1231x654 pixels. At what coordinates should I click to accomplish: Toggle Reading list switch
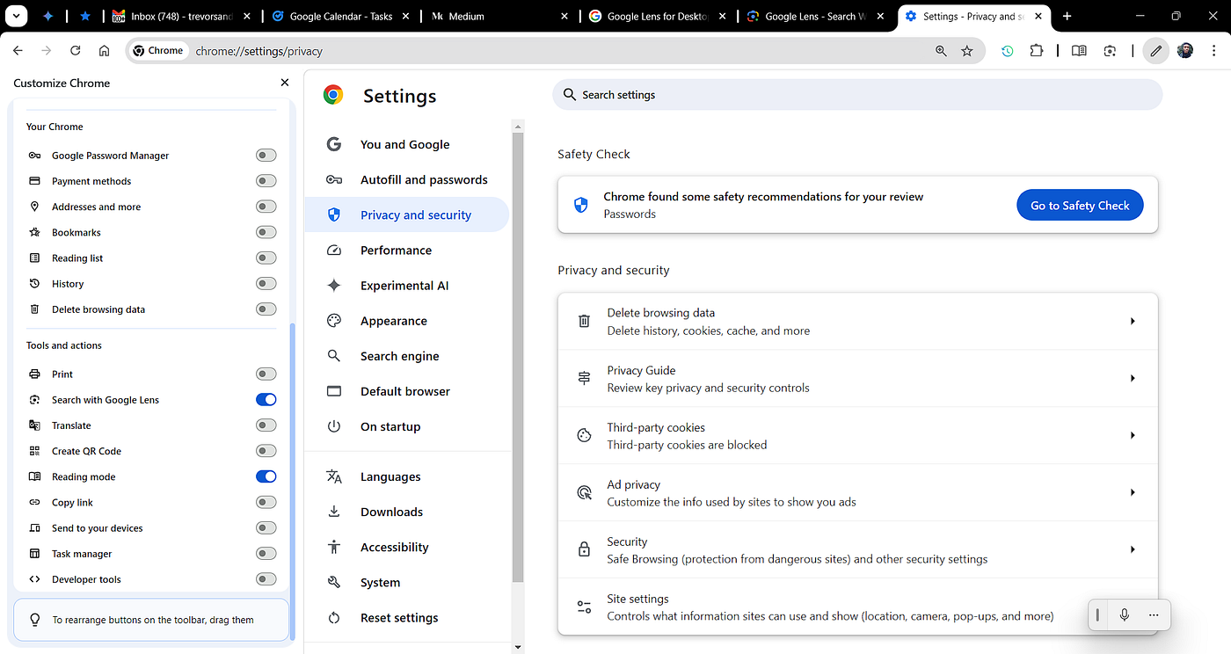(266, 258)
